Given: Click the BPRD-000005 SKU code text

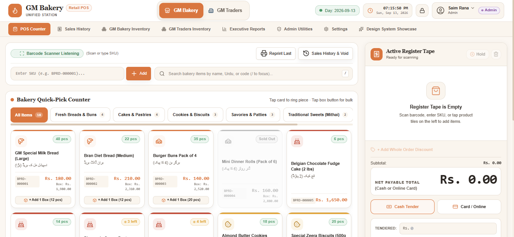Looking at the screenshot, I should (x=303, y=200).
